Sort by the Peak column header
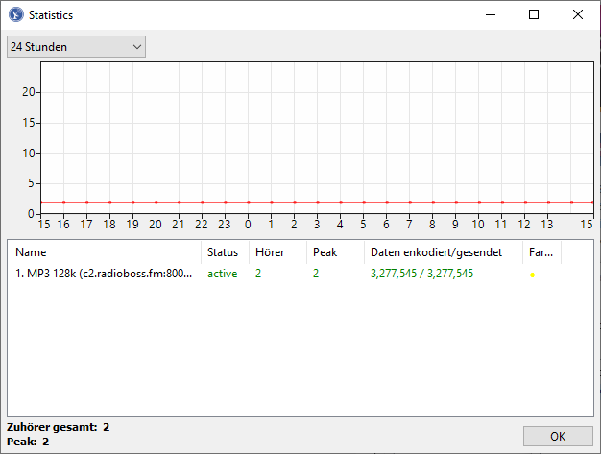 335,252
